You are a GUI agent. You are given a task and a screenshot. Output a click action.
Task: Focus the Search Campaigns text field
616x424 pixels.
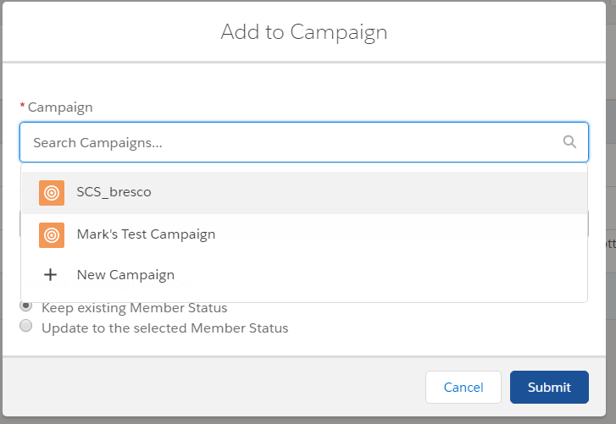[x=304, y=142]
